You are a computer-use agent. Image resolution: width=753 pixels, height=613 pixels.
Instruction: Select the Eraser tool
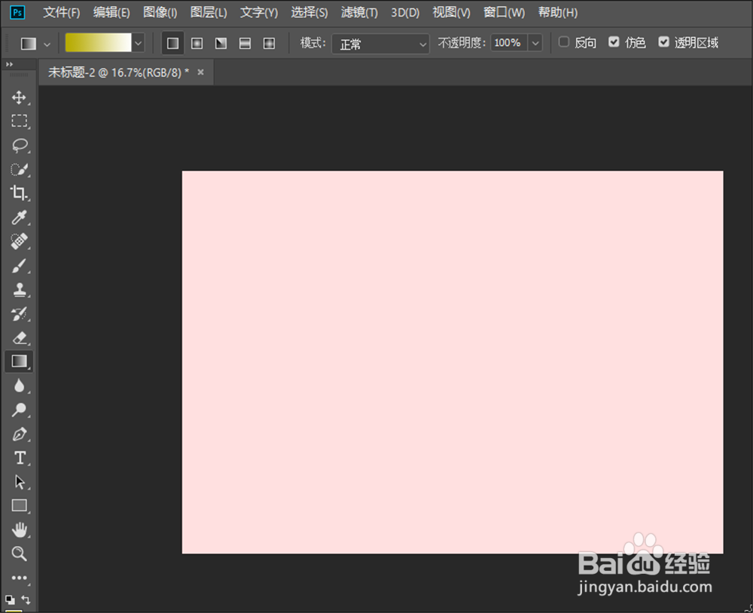click(20, 337)
